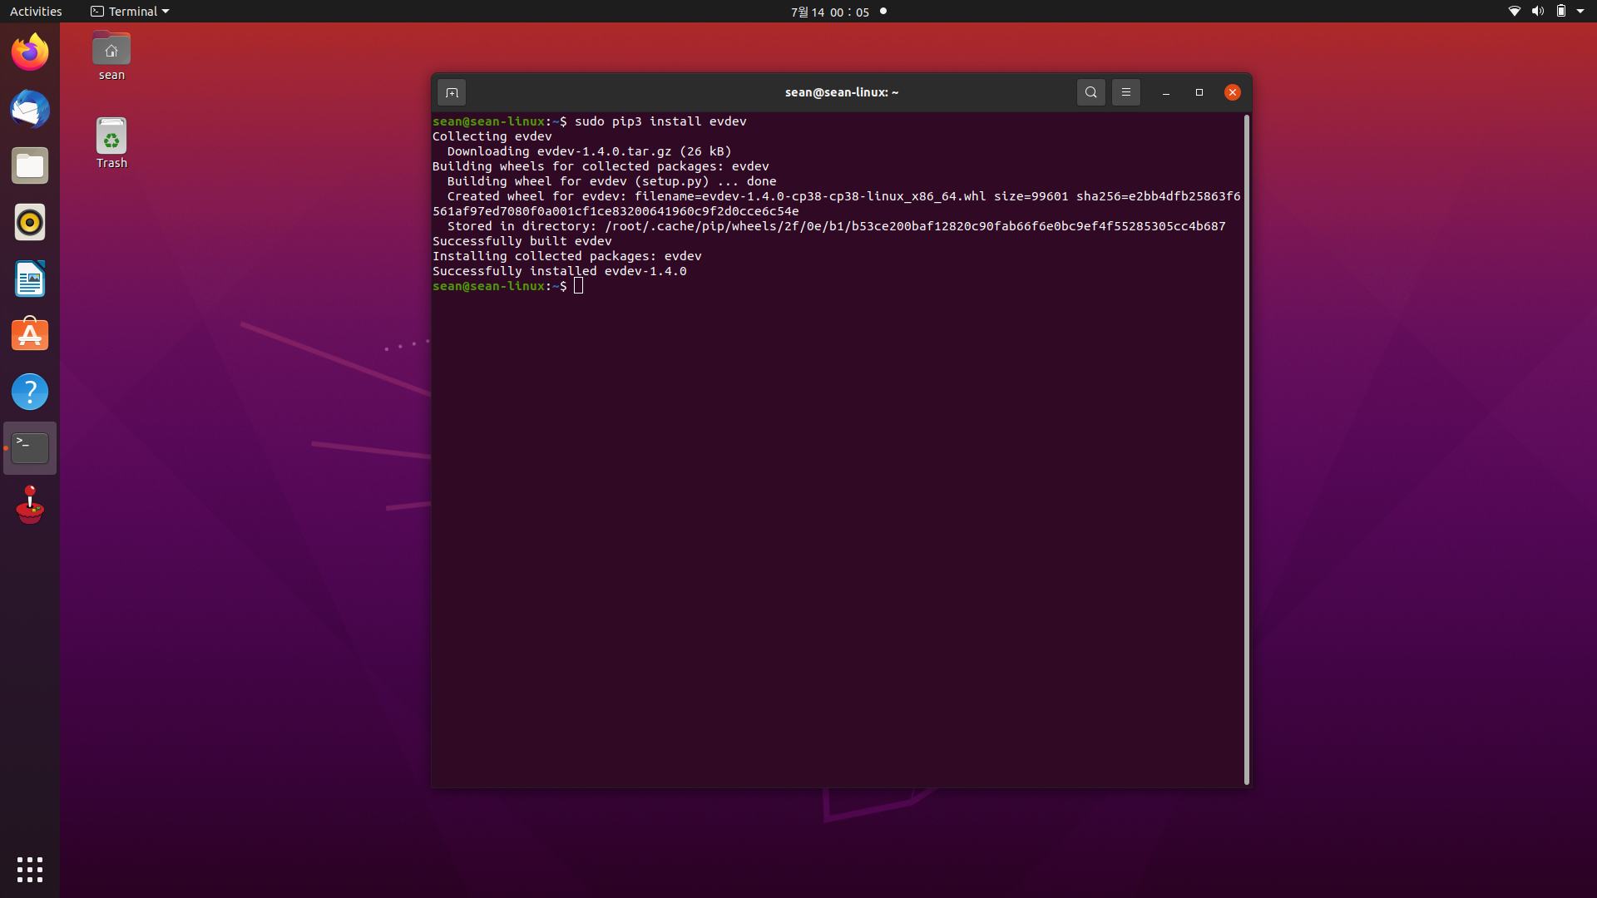
Task: Launch Rhythmbox music player
Action: tap(30, 222)
